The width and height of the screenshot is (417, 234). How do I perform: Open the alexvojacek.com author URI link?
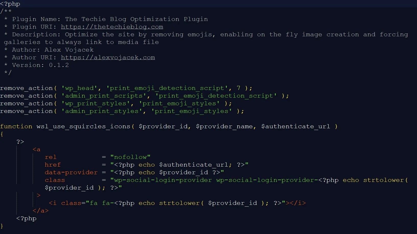tap(108, 57)
